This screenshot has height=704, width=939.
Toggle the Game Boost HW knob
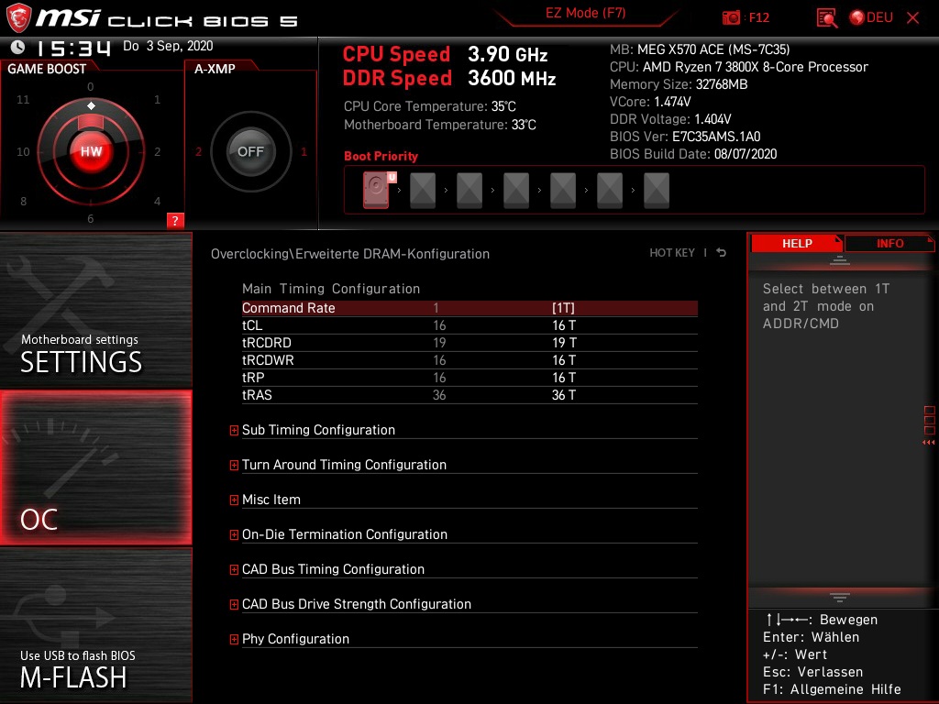(x=91, y=151)
